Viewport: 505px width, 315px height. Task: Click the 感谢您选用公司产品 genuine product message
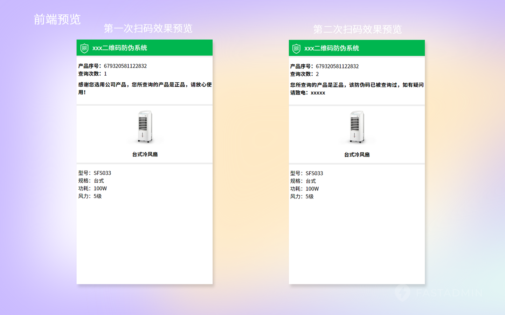[x=145, y=88]
